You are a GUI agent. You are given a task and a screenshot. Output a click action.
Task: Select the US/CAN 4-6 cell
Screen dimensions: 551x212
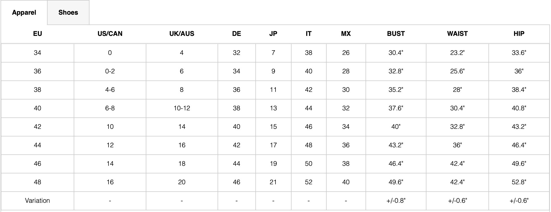110,90
